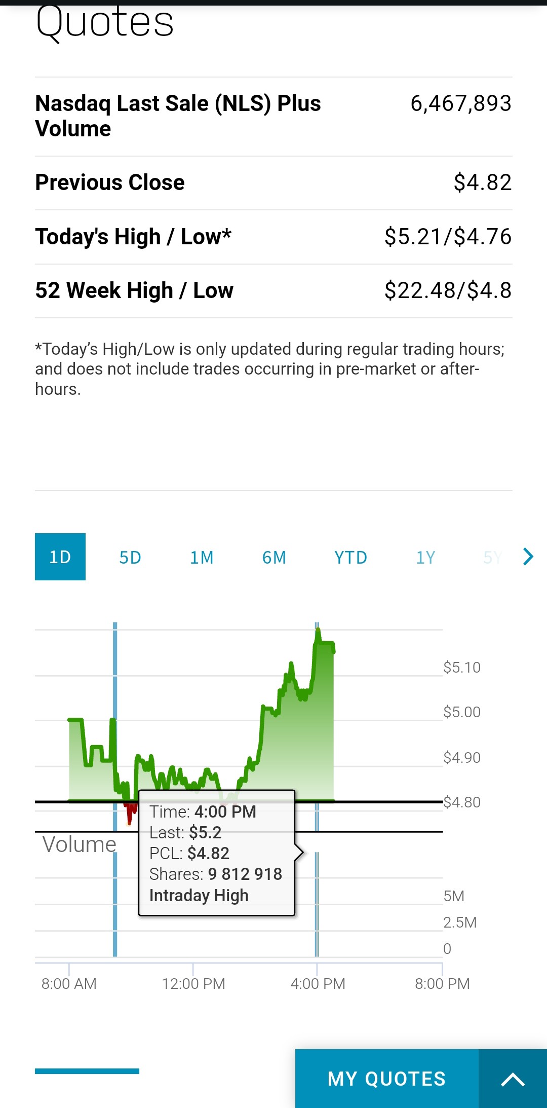Tap the Previous Close value $4.82
The height and width of the screenshot is (1108, 547).
(482, 182)
